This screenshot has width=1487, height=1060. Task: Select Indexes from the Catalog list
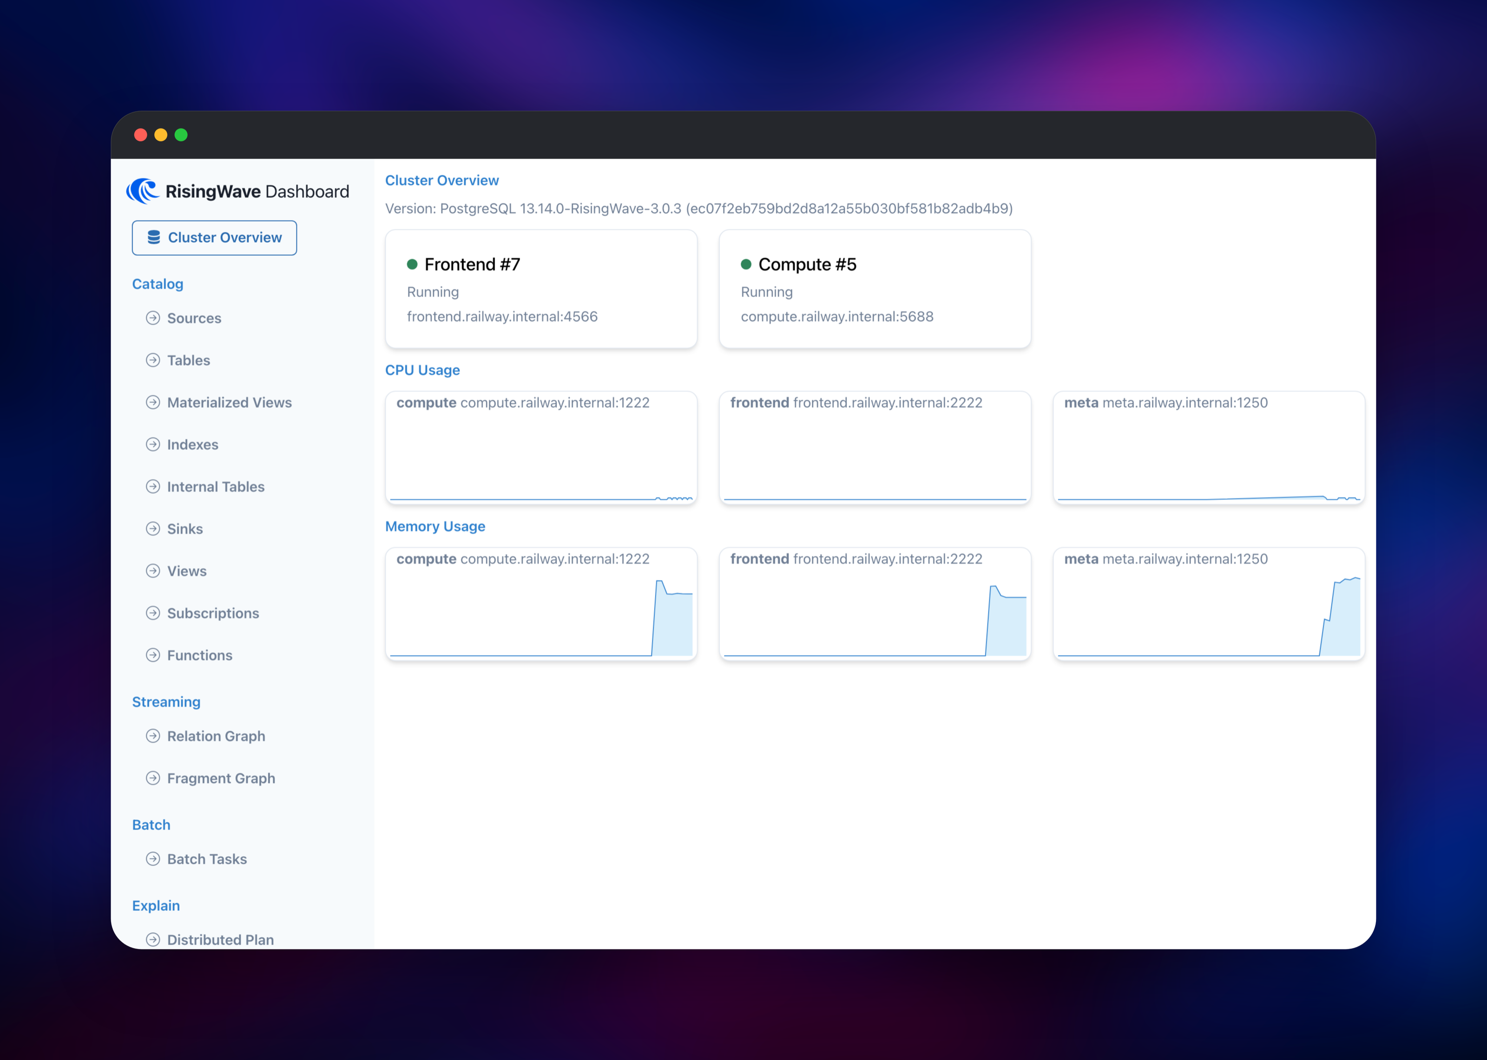[192, 445]
